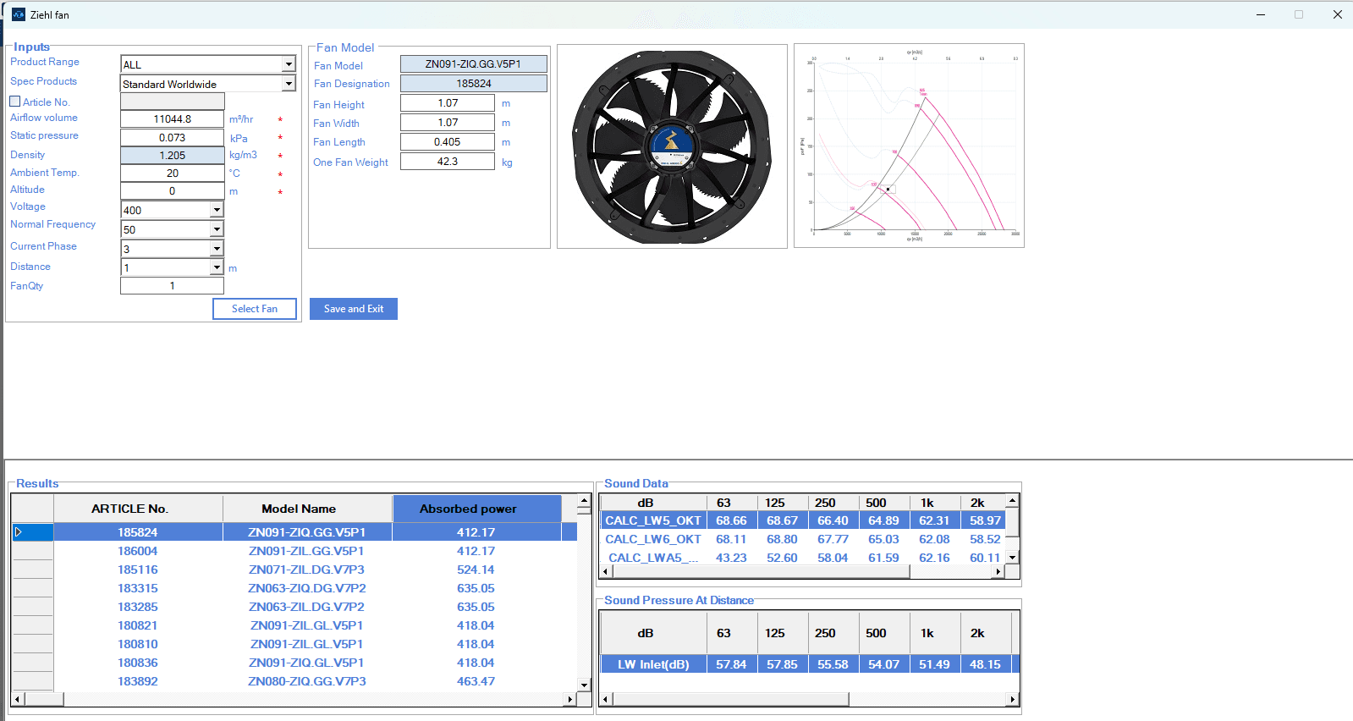Open the fan performance curve chart

point(909,146)
